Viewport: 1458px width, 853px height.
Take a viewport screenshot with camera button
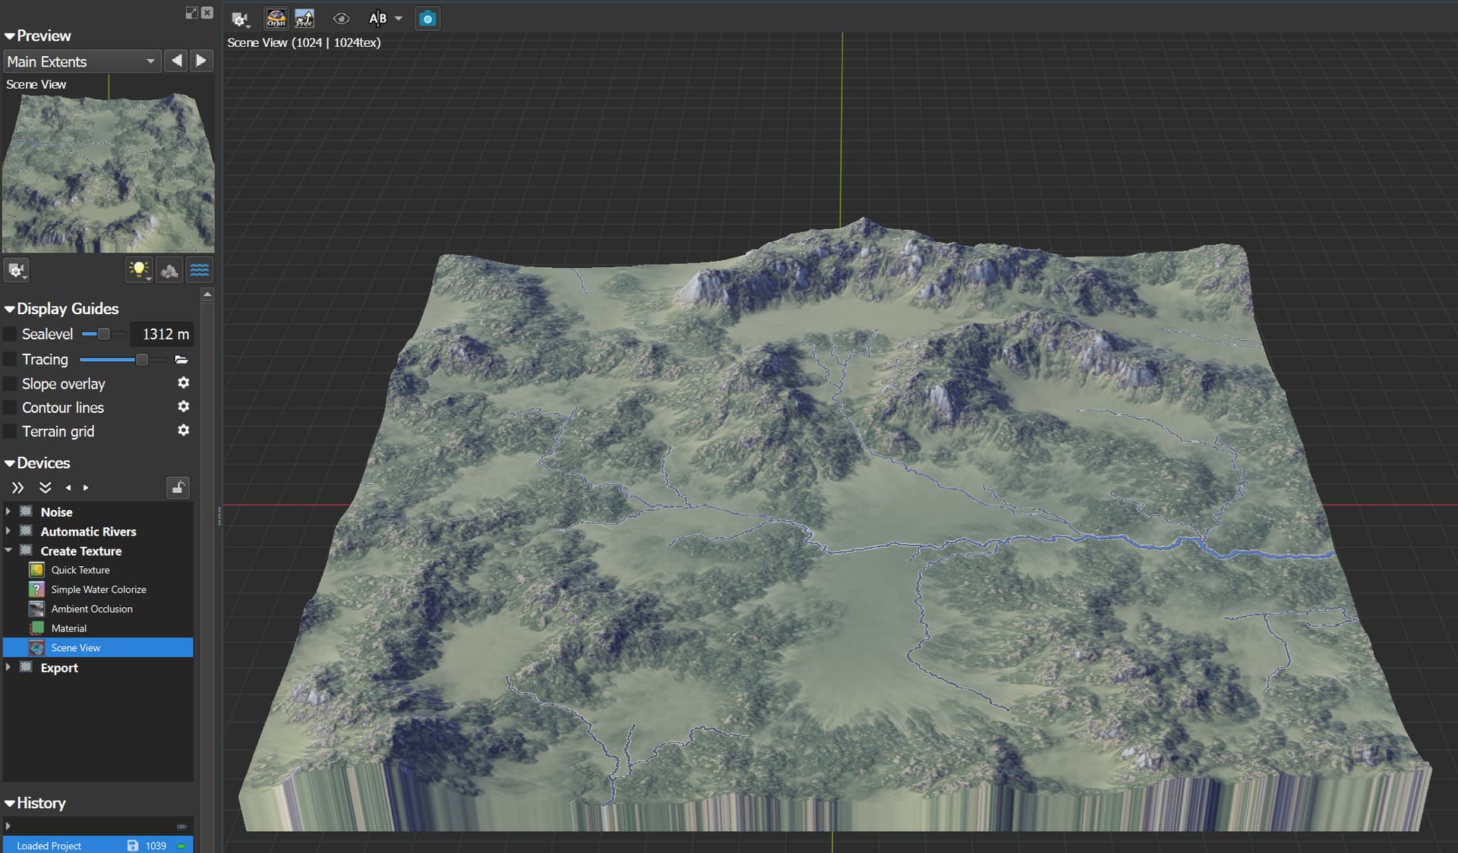click(428, 18)
